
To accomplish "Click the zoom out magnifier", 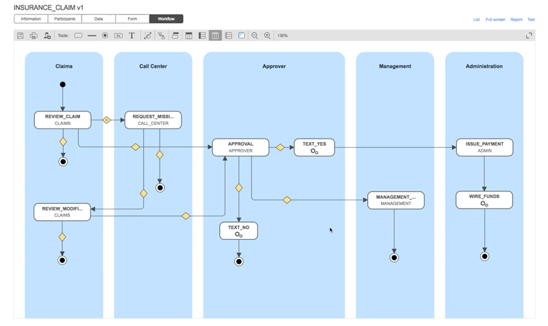I will [255, 36].
